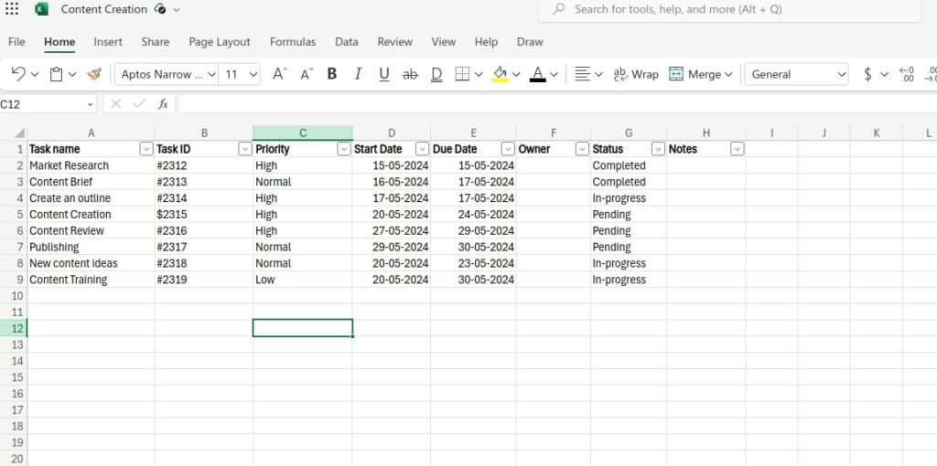
Task: Click the Paste clipboard icon
Action: pyautogui.click(x=56, y=74)
